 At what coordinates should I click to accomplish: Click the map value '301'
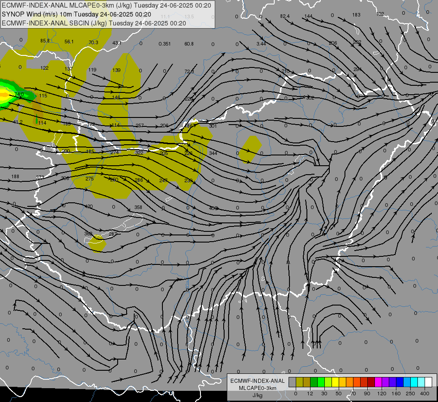tap(213, 126)
